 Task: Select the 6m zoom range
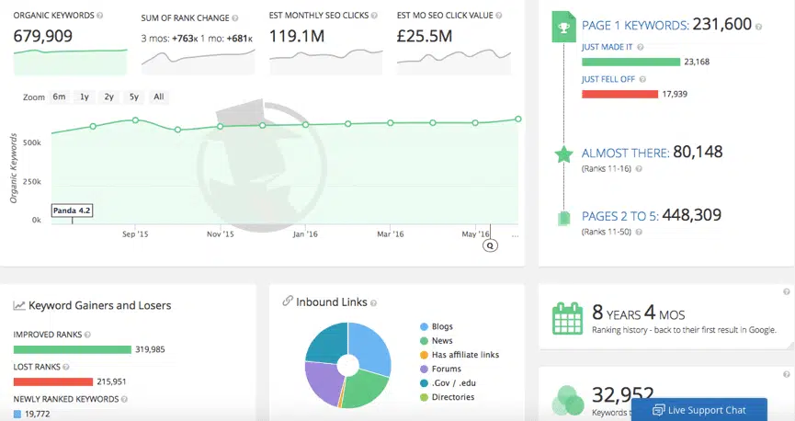pos(59,97)
